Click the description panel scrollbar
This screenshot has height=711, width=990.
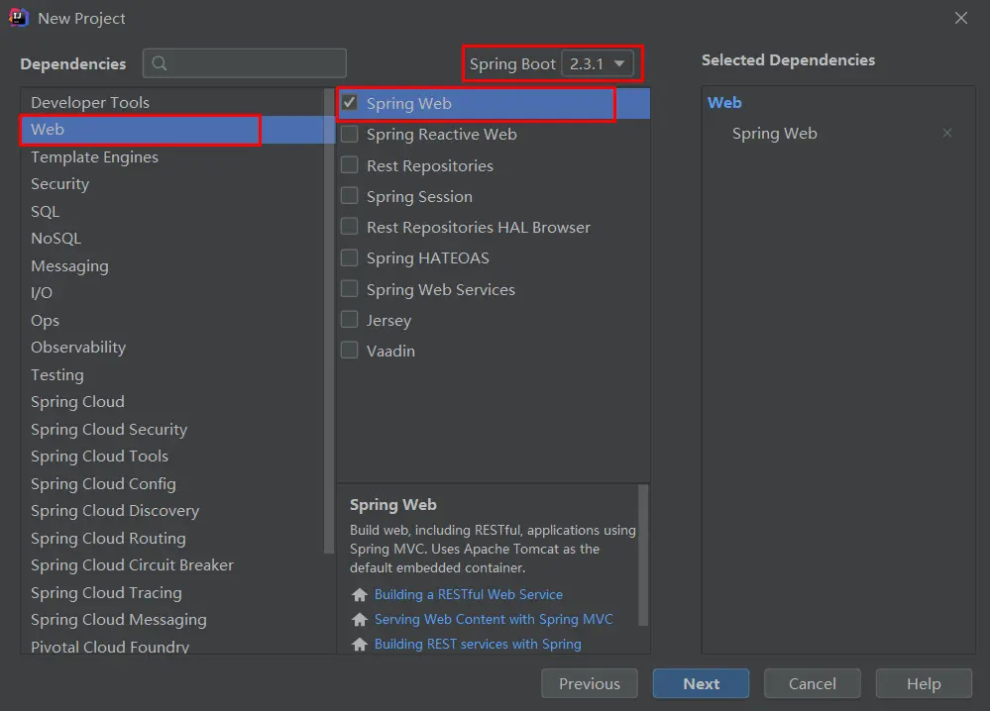point(643,556)
